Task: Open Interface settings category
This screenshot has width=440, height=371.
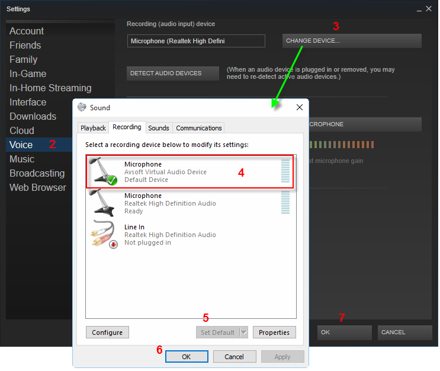Action: pyautogui.click(x=28, y=102)
